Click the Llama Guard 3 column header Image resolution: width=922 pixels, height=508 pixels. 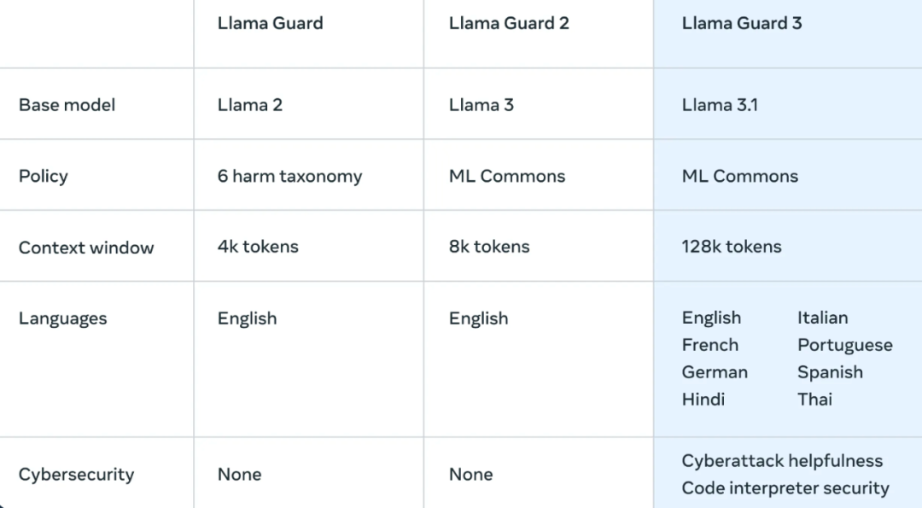741,24
